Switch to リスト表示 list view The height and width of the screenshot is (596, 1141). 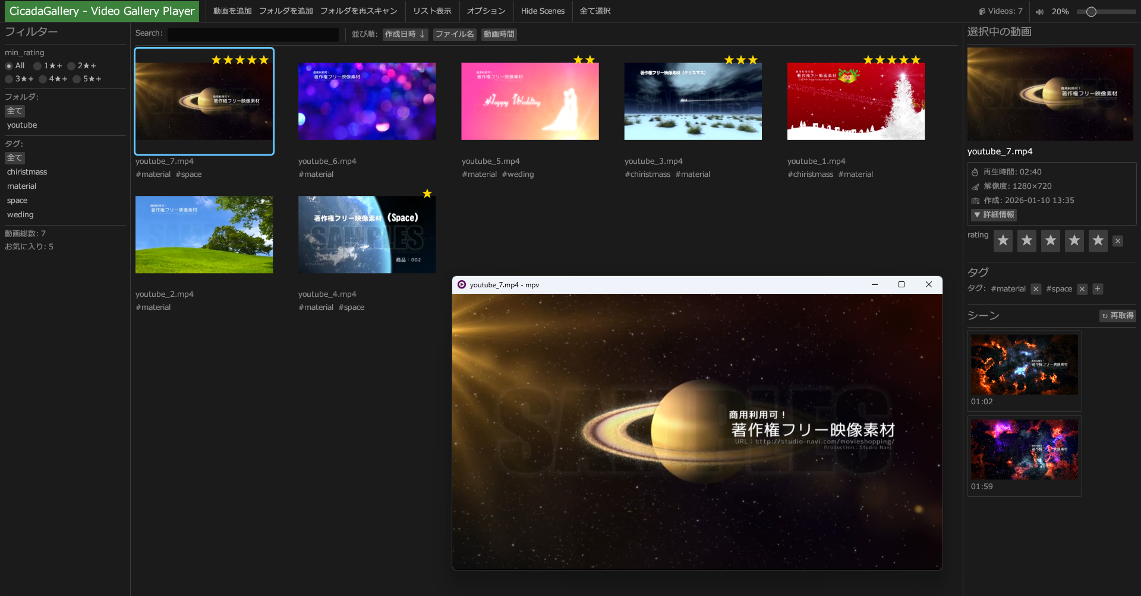coord(432,11)
